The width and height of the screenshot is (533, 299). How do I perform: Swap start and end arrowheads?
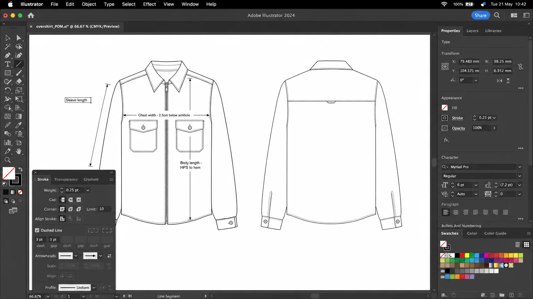(109, 256)
